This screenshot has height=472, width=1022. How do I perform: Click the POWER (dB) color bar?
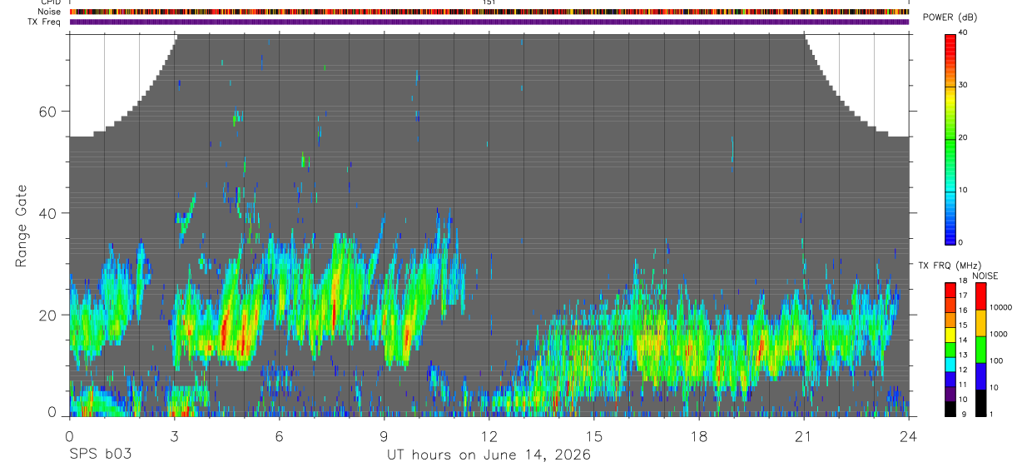pos(950,138)
